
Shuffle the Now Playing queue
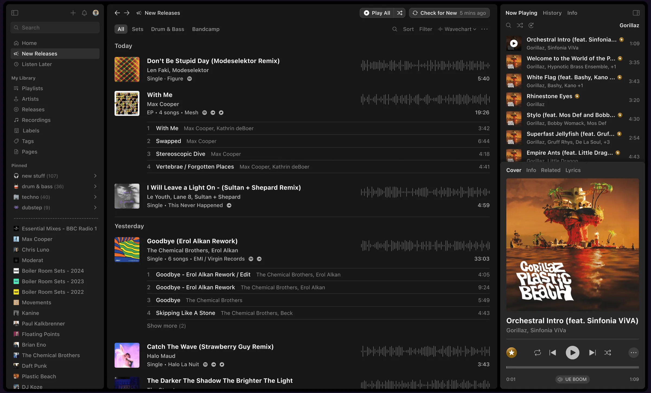[520, 25]
